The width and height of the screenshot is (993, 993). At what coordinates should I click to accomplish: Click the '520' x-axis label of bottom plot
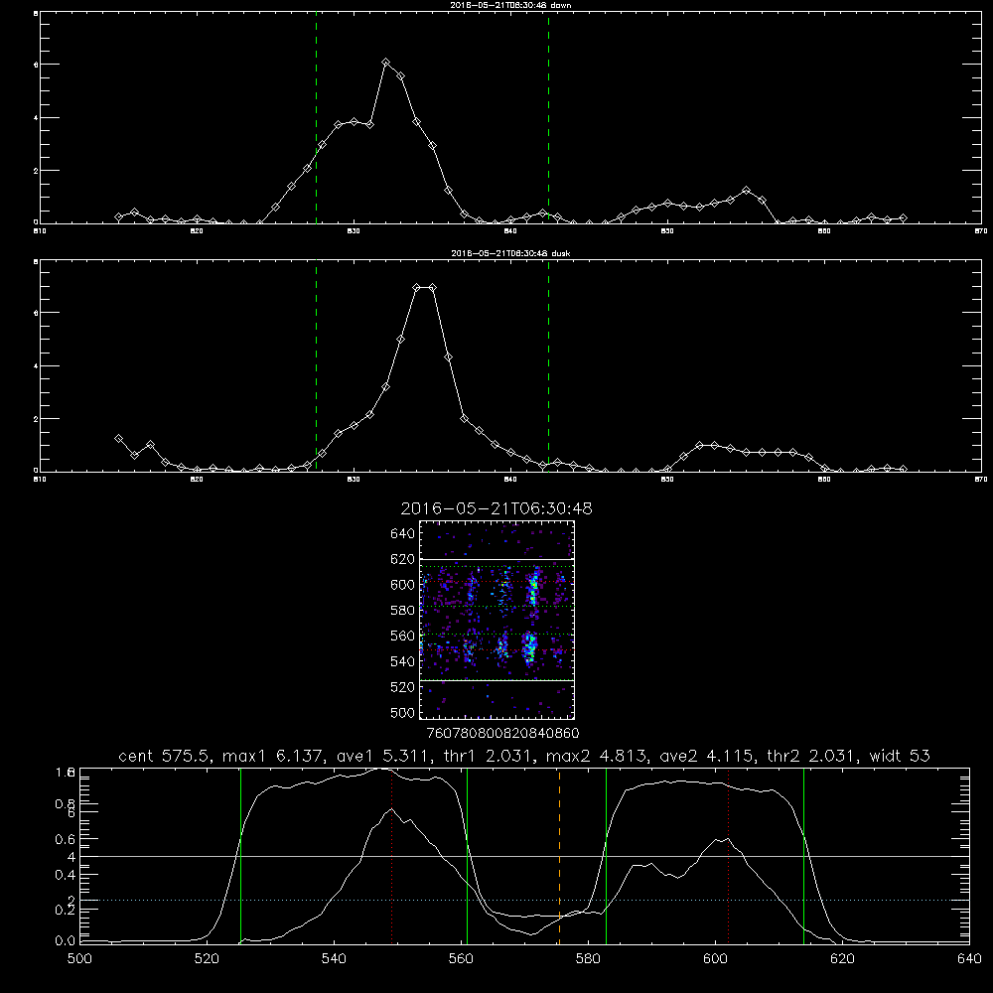point(208,959)
